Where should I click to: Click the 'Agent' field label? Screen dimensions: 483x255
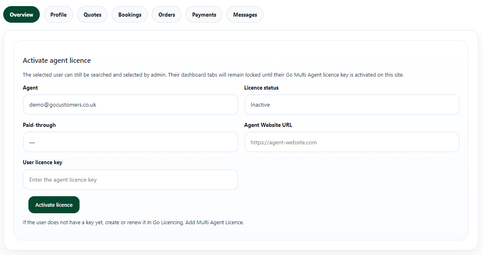point(30,88)
